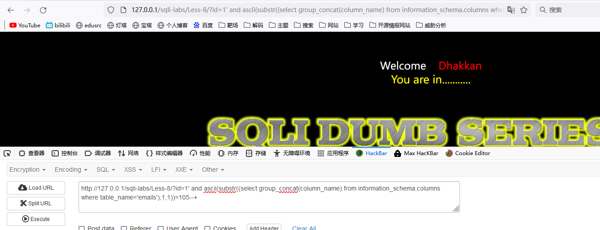Image resolution: width=600 pixels, height=230 pixels.
Task: Open the edusrc bookmark
Action: [88, 26]
